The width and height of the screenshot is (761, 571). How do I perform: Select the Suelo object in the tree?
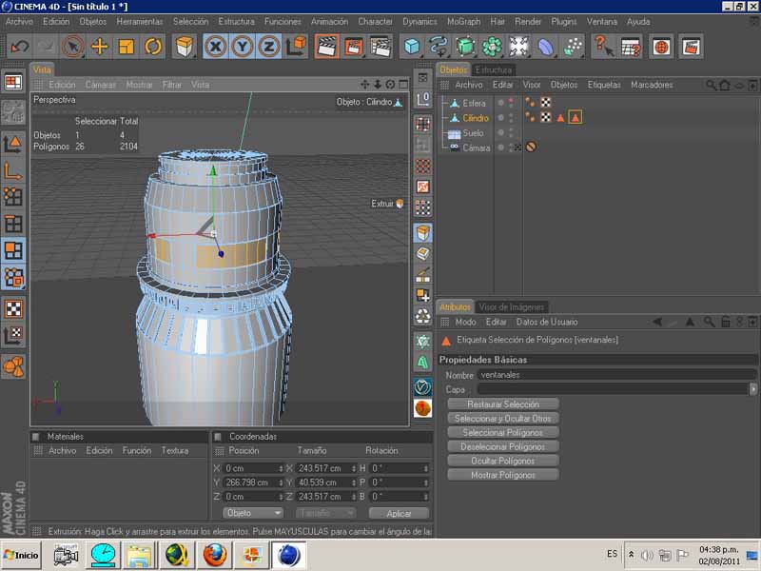pyautogui.click(x=473, y=133)
